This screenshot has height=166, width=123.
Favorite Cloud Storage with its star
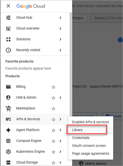point(54,163)
